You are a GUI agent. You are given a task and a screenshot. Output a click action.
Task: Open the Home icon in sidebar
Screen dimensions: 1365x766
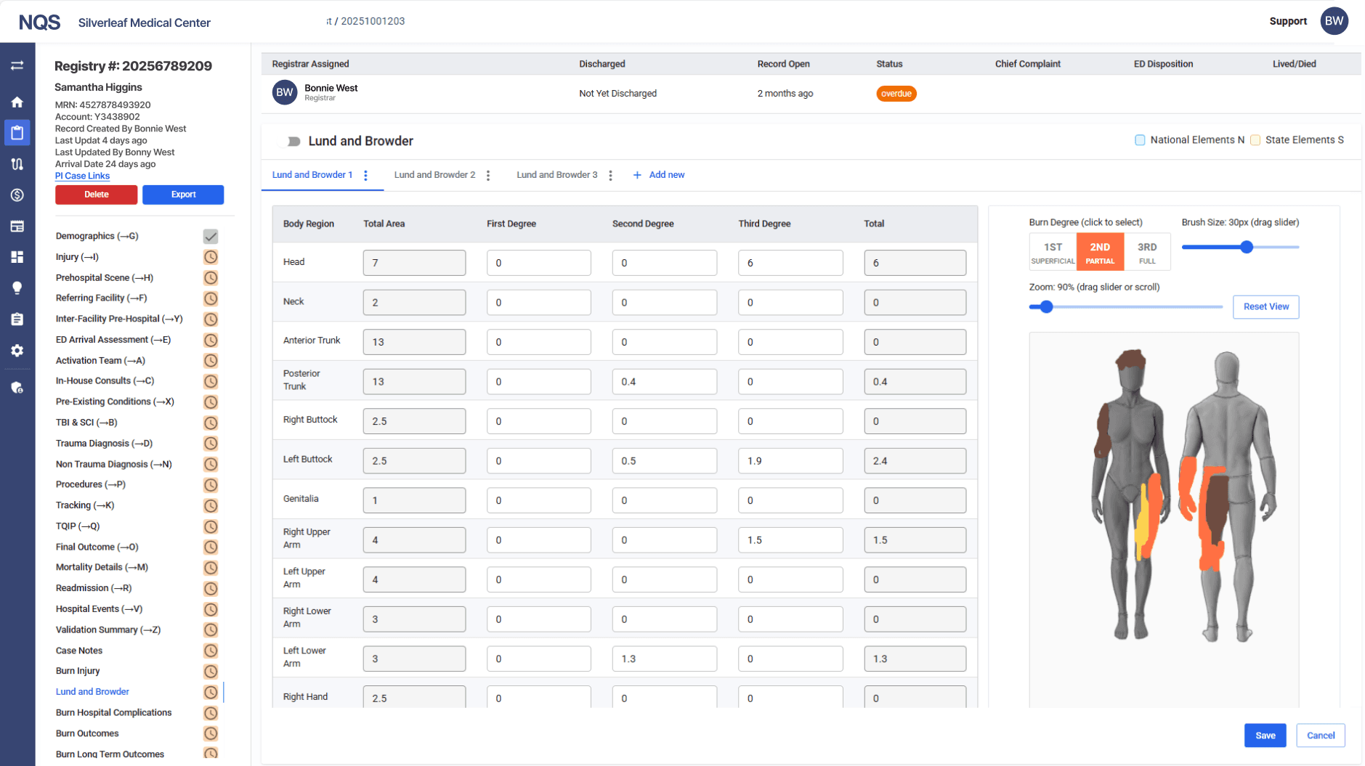click(17, 102)
